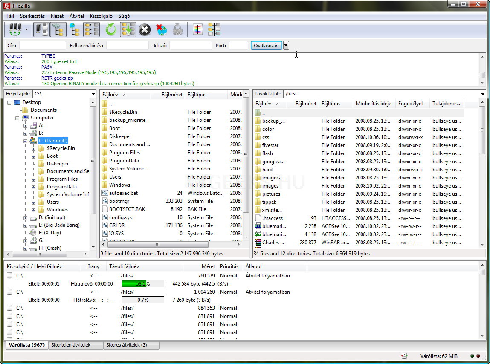Tick the checkbox of the 760 579 byte transfer
This screenshot has height=364, width=490.
[x=9, y=276]
